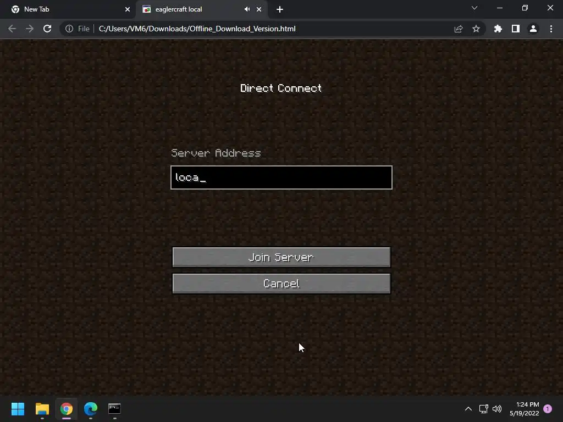Restore down the Chrome window
The width and height of the screenshot is (563, 422).
pyautogui.click(x=525, y=8)
